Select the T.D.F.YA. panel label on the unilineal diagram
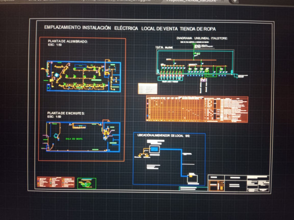 click(164, 47)
